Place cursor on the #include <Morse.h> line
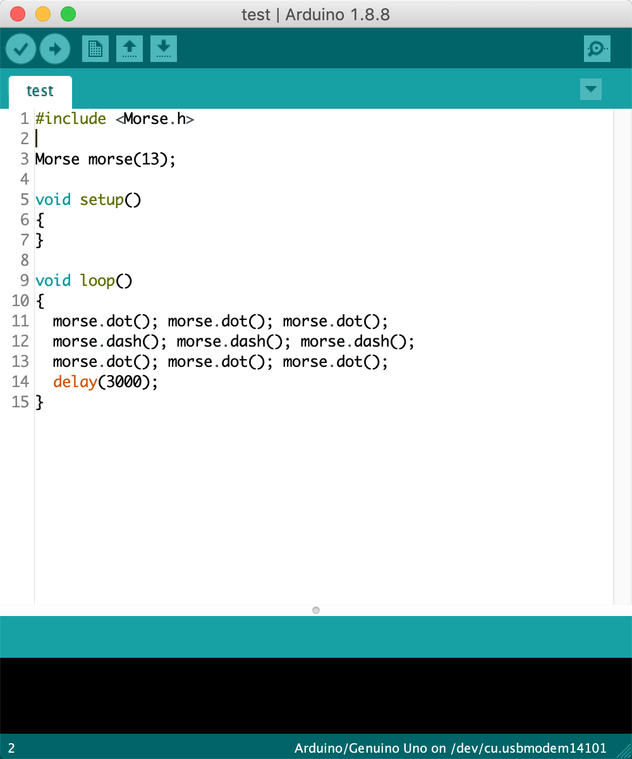Screen dimensions: 632x759 click(114, 119)
